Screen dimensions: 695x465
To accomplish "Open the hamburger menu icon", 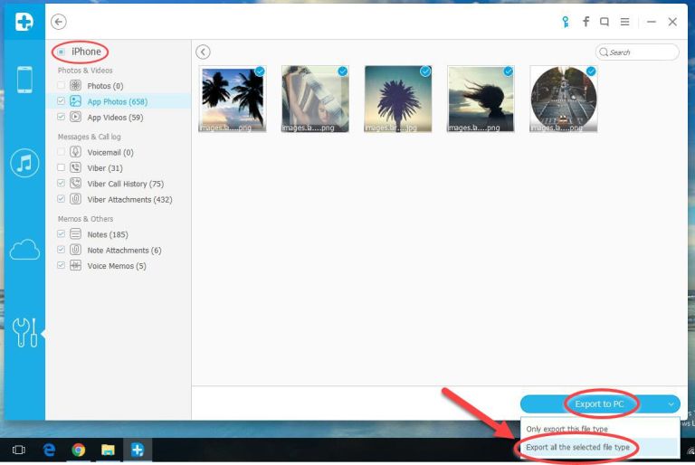I will (624, 22).
